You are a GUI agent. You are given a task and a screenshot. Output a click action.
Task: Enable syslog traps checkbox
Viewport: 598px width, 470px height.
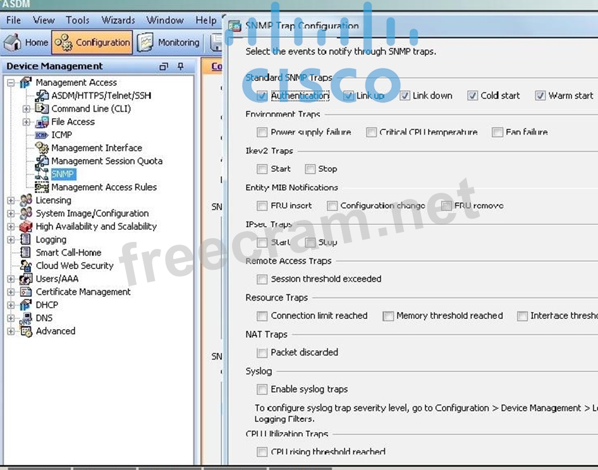coord(262,390)
